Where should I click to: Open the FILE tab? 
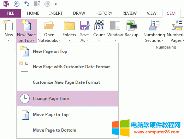coord(10,13)
